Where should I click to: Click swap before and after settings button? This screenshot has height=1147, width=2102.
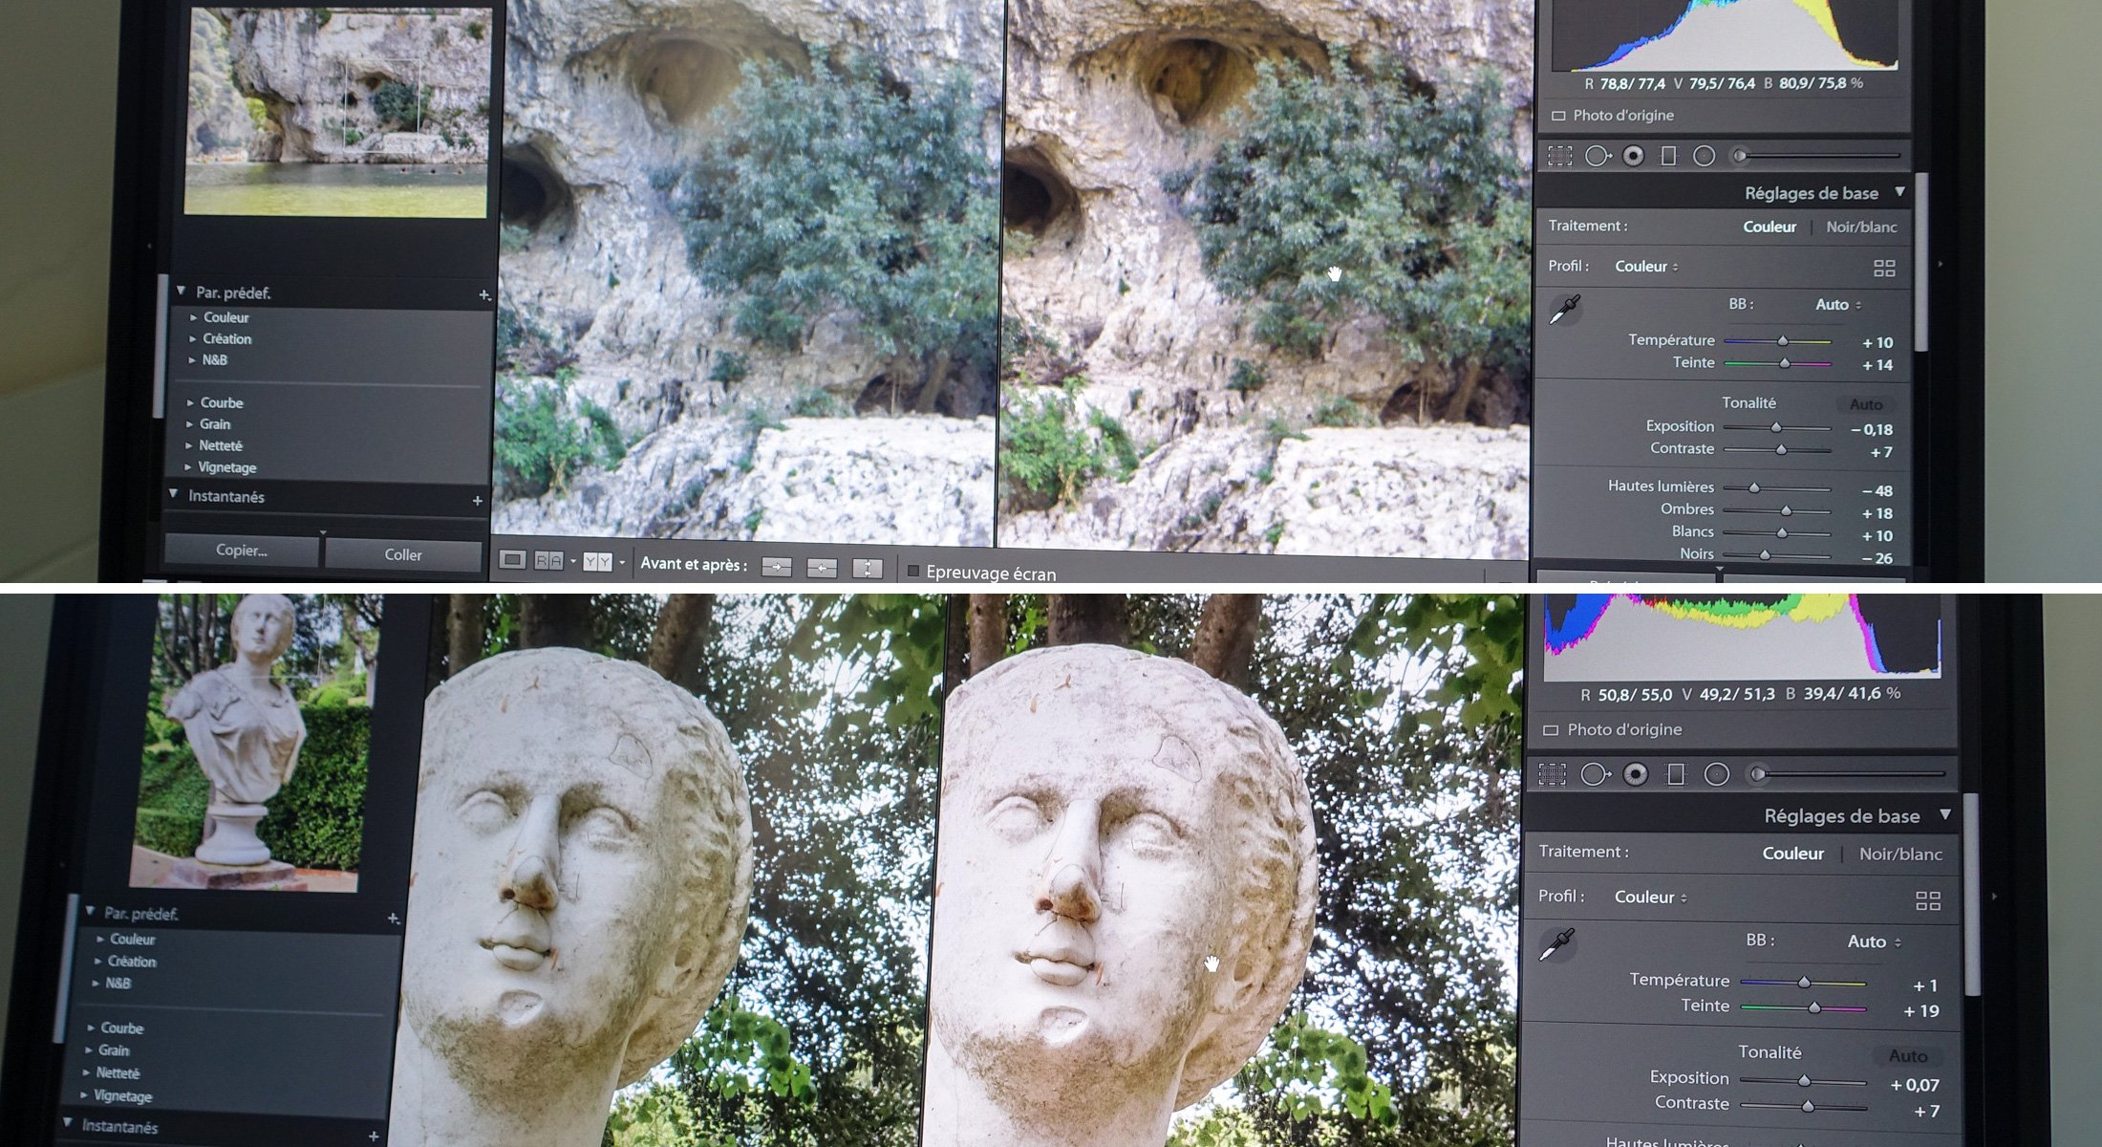pos(867,569)
